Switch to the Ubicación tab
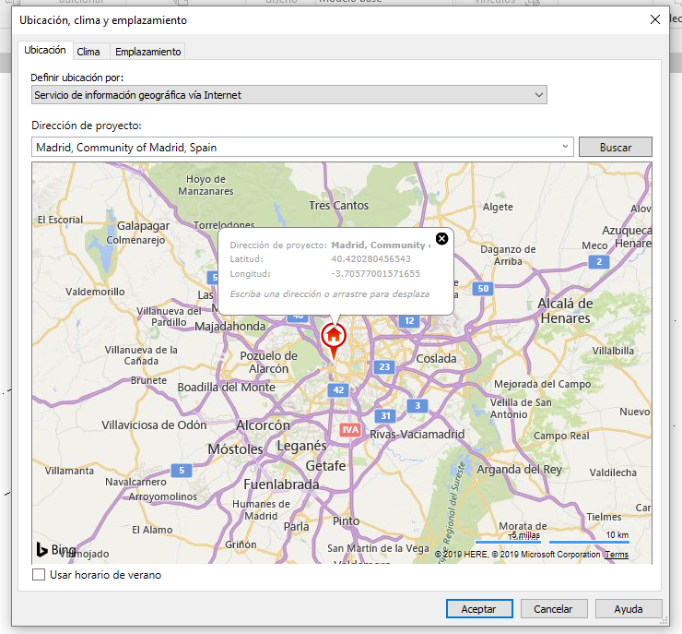 click(45, 50)
